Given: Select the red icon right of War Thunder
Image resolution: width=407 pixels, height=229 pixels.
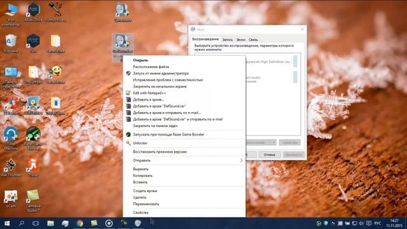Looking at the screenshot, I should click(33, 167).
